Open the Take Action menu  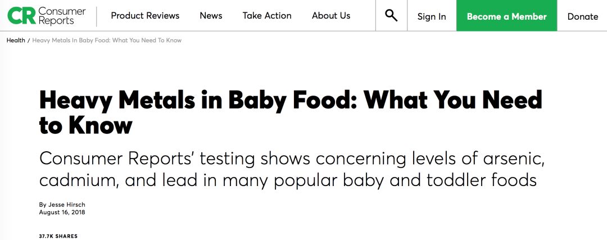click(267, 16)
